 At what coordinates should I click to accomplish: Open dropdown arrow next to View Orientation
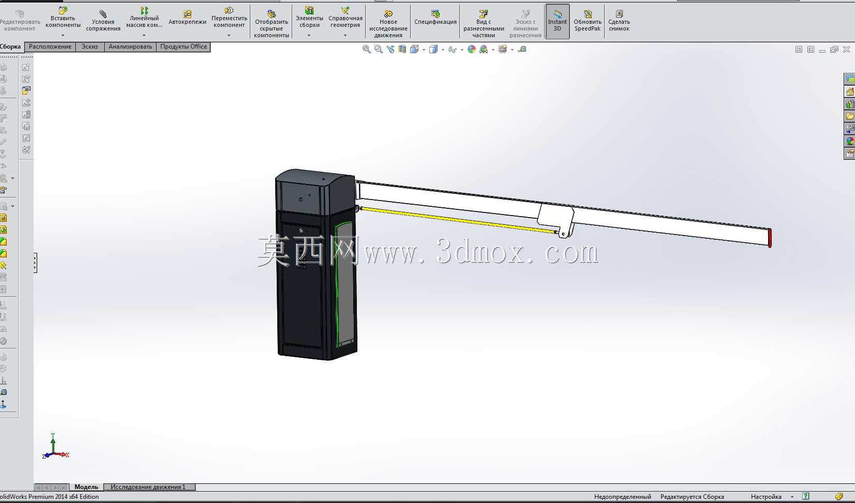click(x=424, y=50)
